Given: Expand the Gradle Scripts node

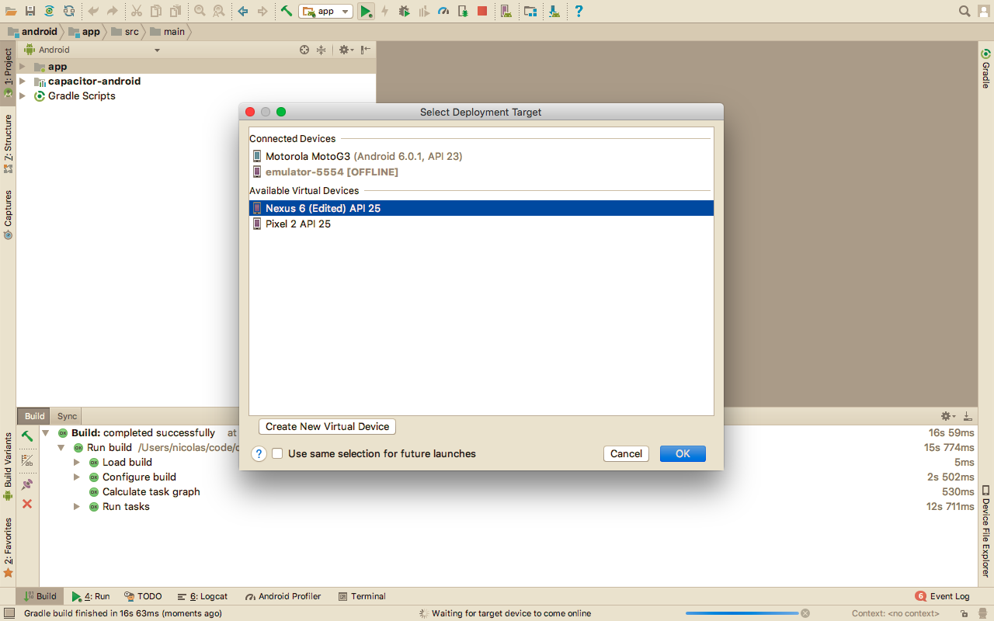Looking at the screenshot, I should [x=22, y=95].
